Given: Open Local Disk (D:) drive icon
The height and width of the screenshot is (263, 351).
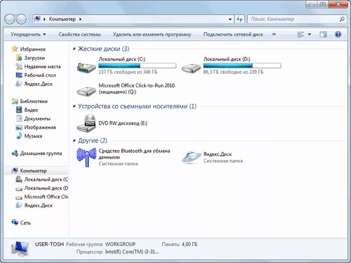Looking at the screenshot, I should [191, 68].
